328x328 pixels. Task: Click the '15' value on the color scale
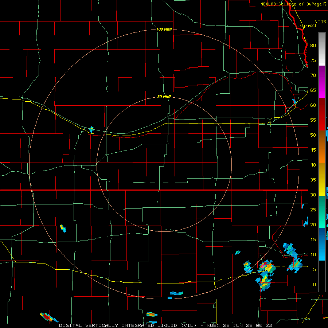coord(313,239)
